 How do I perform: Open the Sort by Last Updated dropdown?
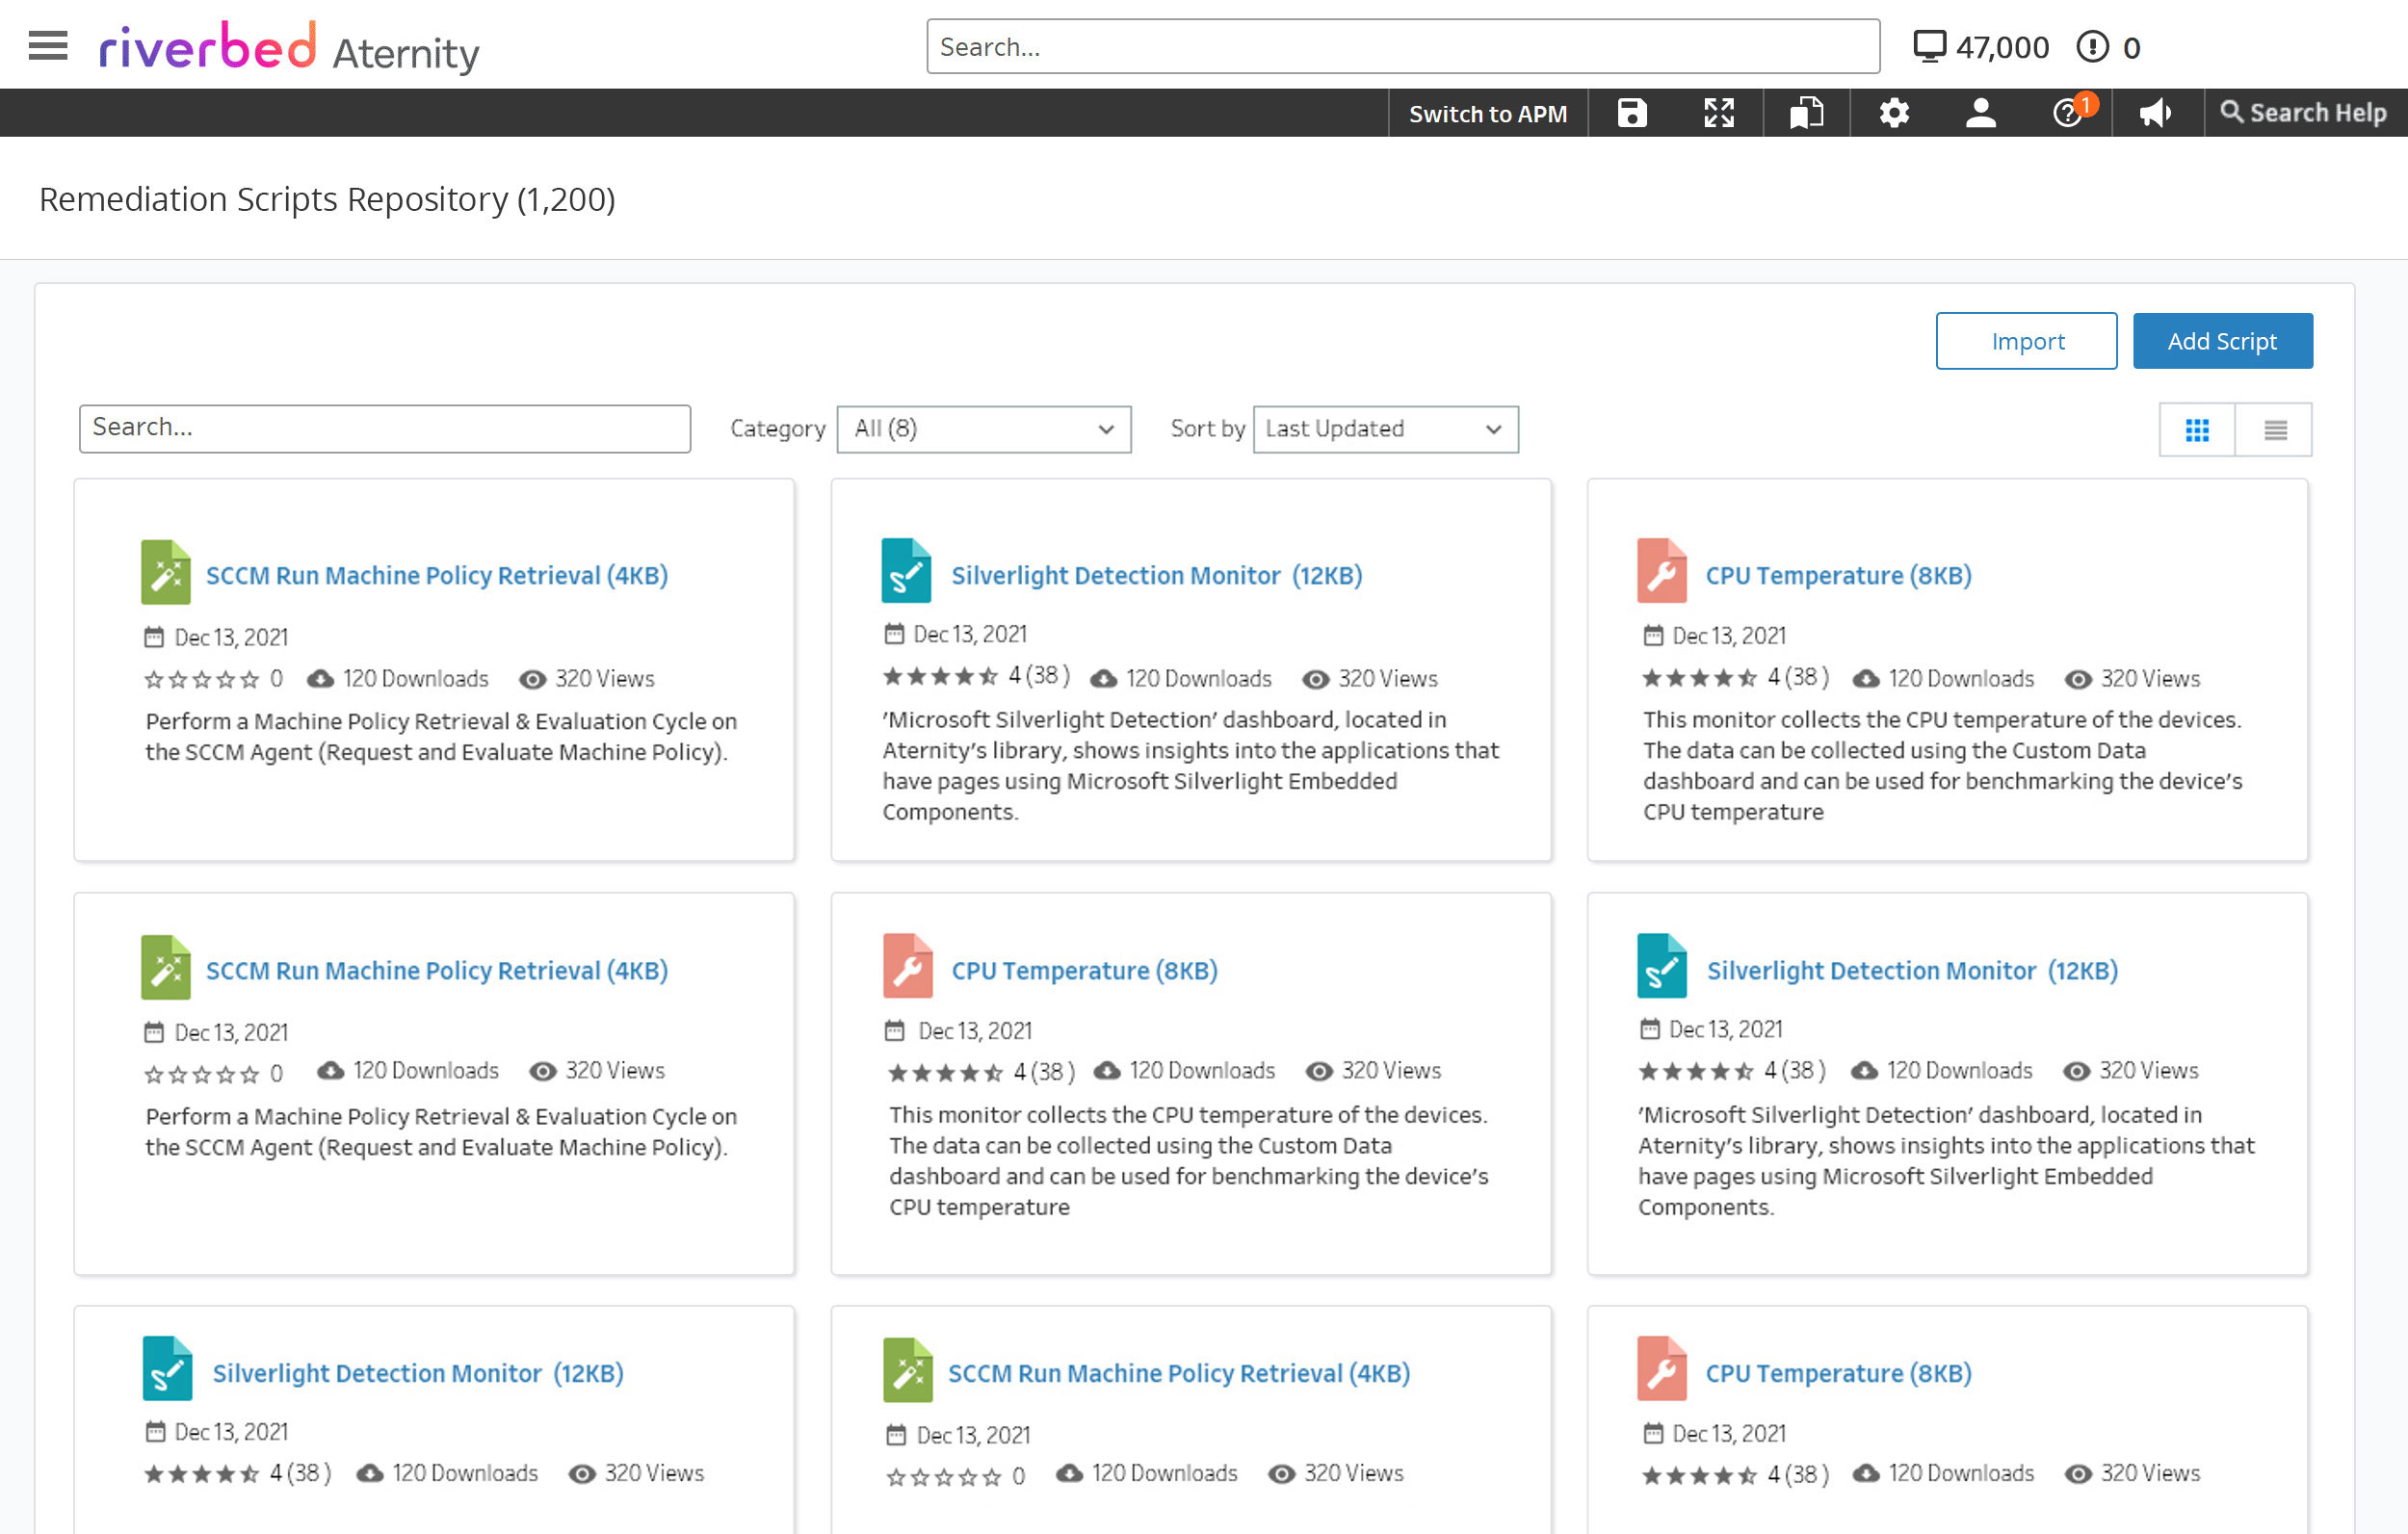point(1385,429)
